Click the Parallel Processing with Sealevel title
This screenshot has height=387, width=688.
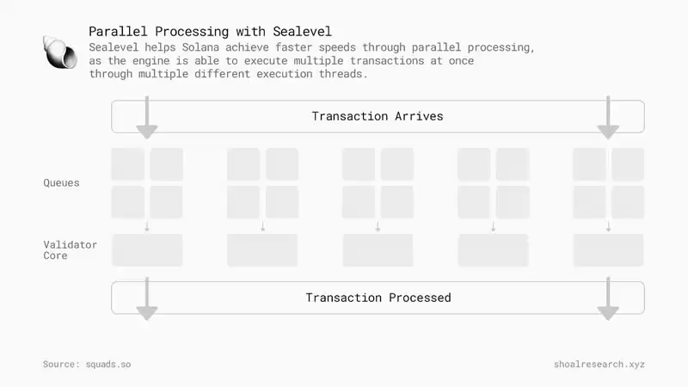(210, 32)
